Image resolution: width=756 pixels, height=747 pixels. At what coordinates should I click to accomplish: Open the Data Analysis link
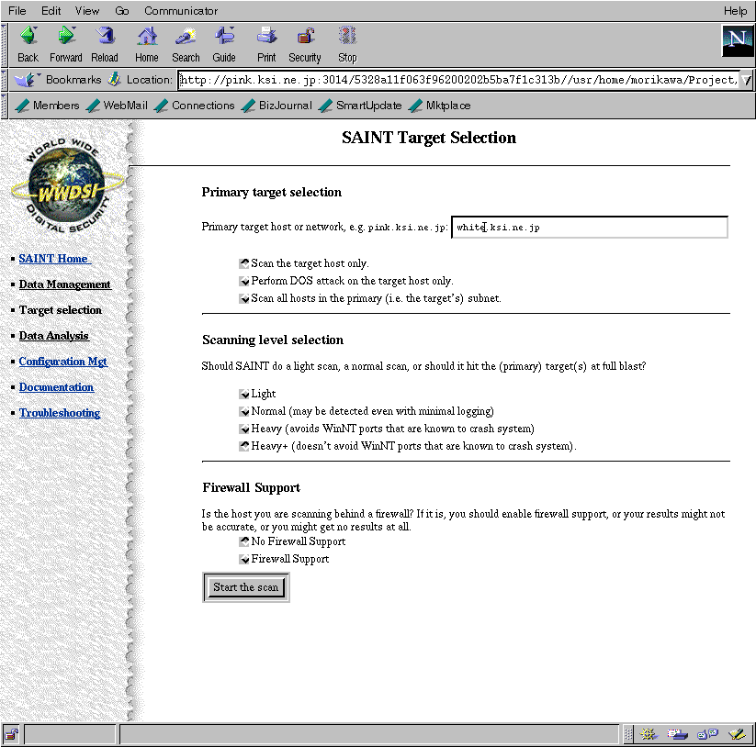pyautogui.click(x=54, y=336)
